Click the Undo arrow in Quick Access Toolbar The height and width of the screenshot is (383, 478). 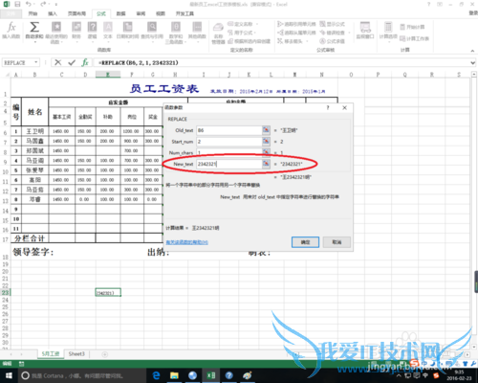(29, 4)
